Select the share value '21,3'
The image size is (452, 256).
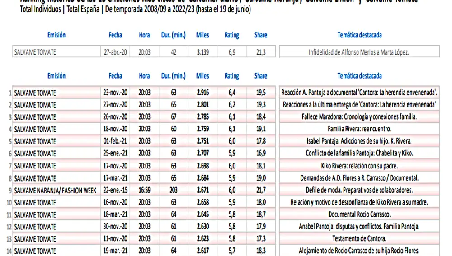click(261, 52)
